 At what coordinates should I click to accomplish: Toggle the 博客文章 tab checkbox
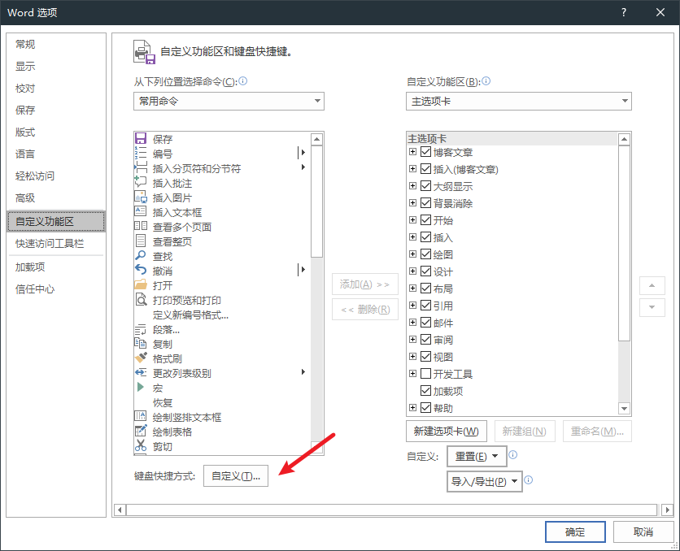(425, 152)
